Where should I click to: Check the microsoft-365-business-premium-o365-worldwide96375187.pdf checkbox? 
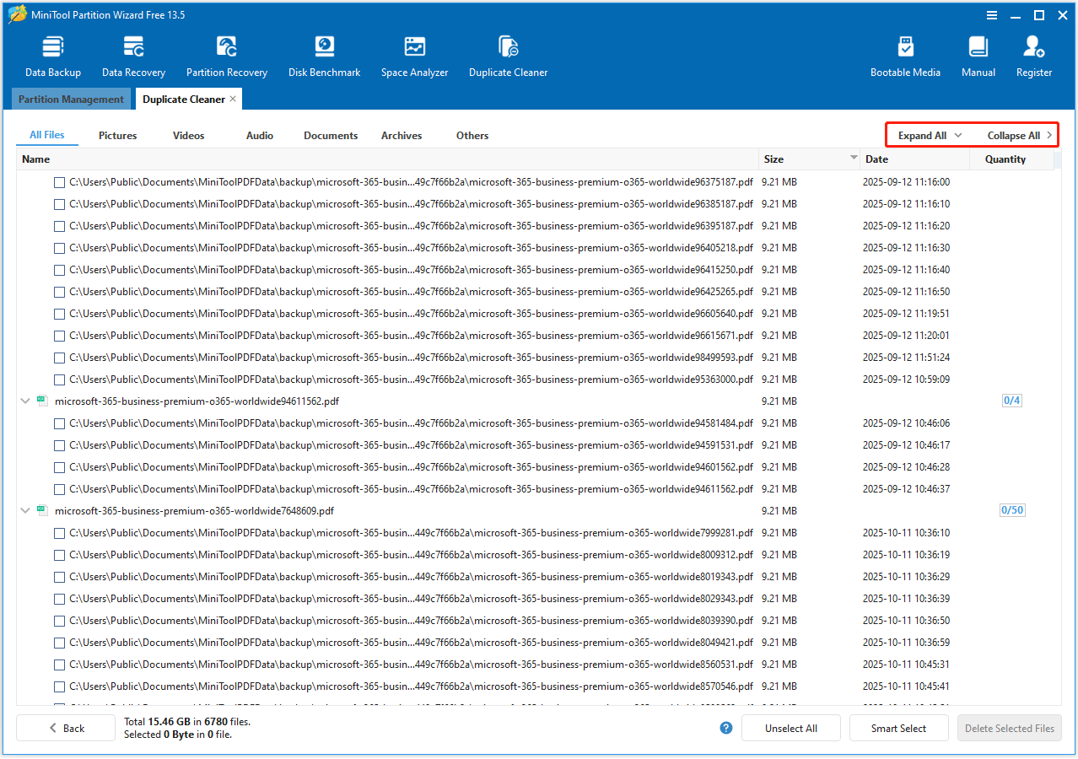(59, 181)
